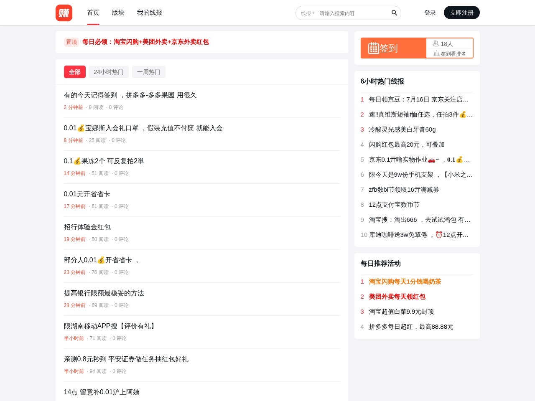The width and height of the screenshot is (535, 401).
Task: Open hot item 限今天是9w份手机支架
Action: point(421,175)
